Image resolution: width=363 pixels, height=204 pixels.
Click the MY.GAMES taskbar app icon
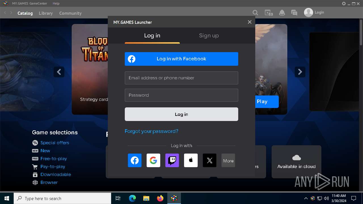coord(174,198)
